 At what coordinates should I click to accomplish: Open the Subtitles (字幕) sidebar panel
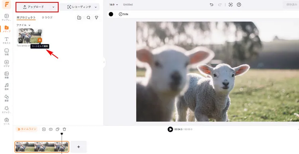tap(6, 52)
